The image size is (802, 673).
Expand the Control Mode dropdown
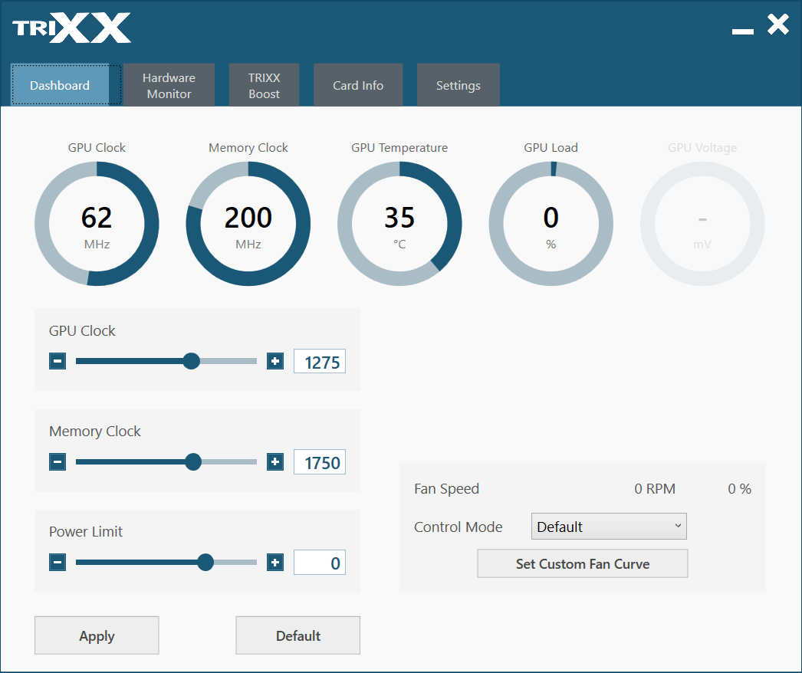pos(609,527)
